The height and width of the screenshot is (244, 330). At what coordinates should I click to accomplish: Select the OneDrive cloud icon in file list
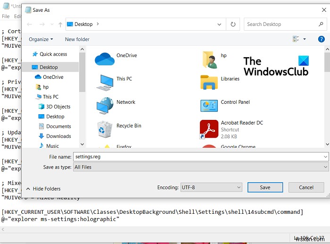click(x=105, y=59)
